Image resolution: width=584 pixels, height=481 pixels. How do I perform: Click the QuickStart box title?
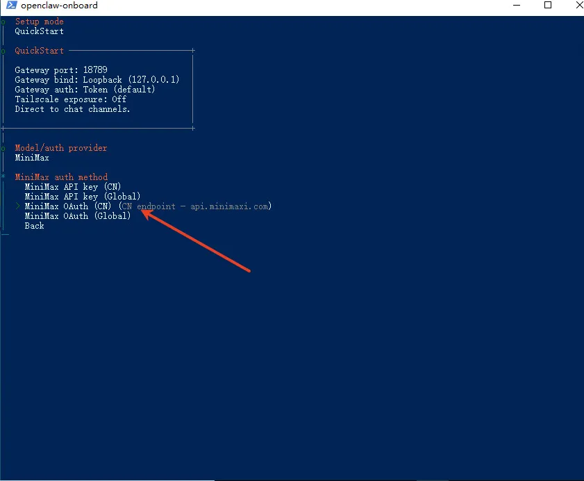click(x=39, y=51)
